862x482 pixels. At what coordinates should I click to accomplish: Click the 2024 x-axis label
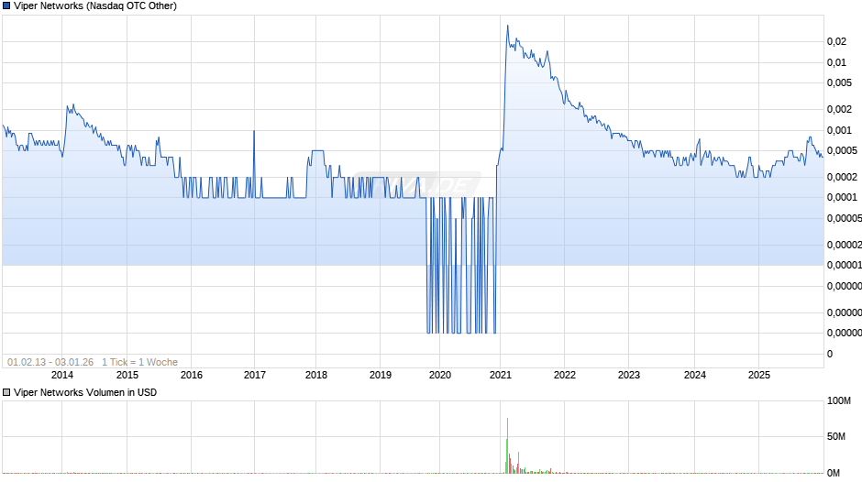(695, 375)
